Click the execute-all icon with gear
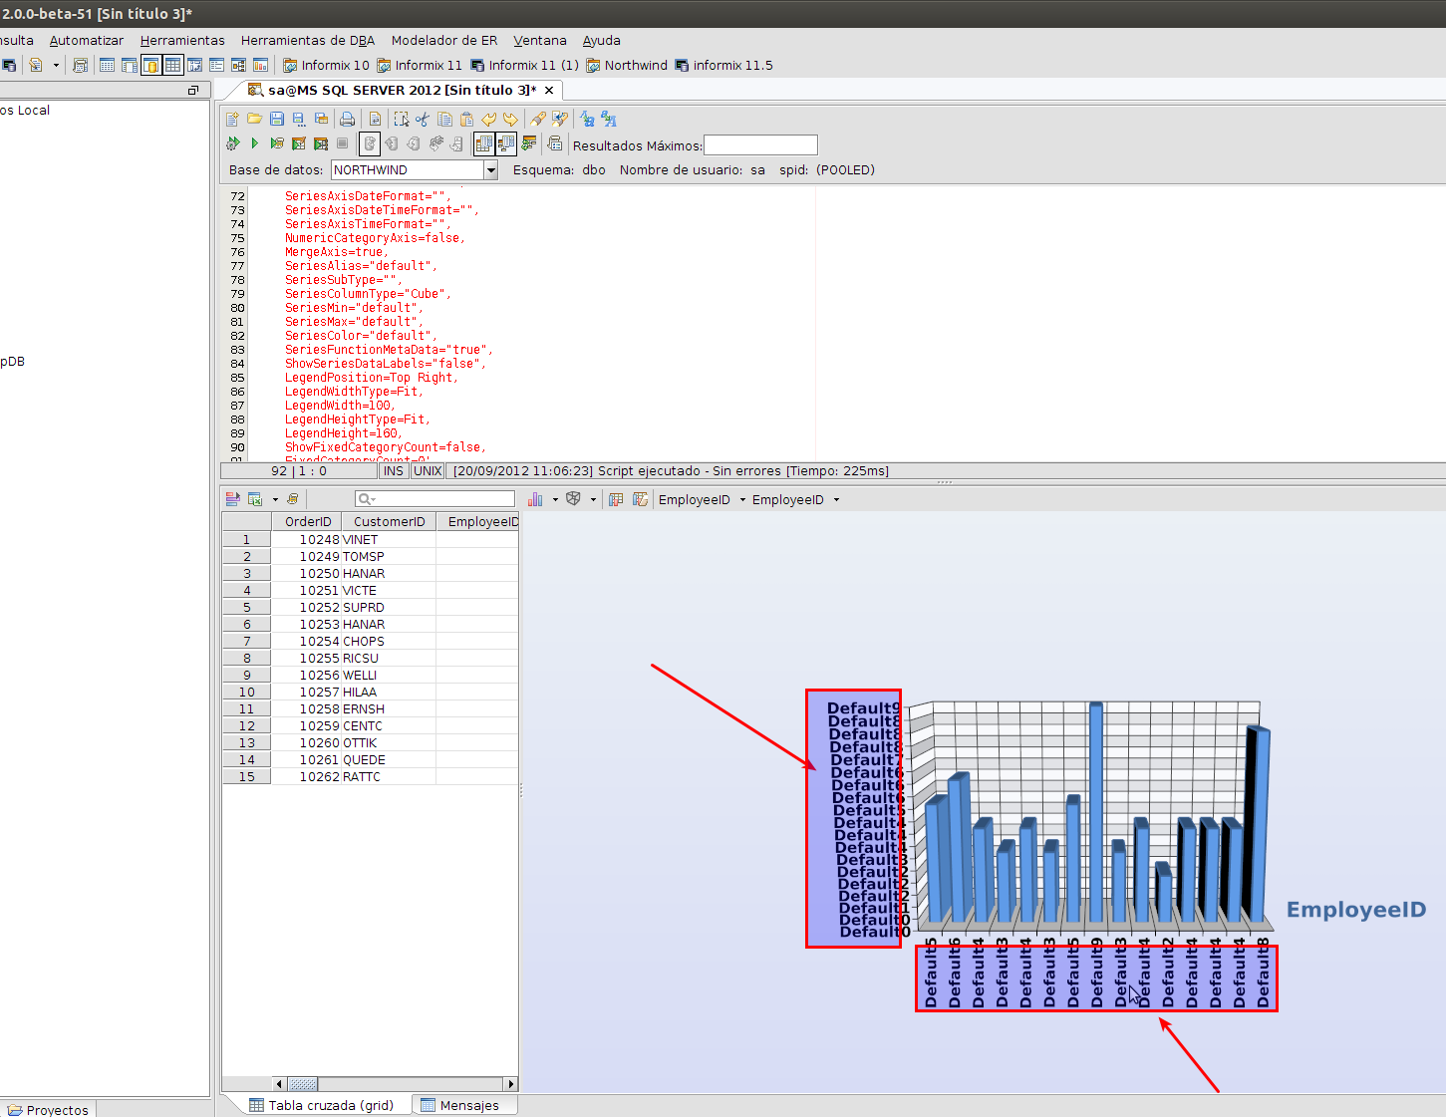Image resolution: width=1446 pixels, height=1117 pixels. 233,144
